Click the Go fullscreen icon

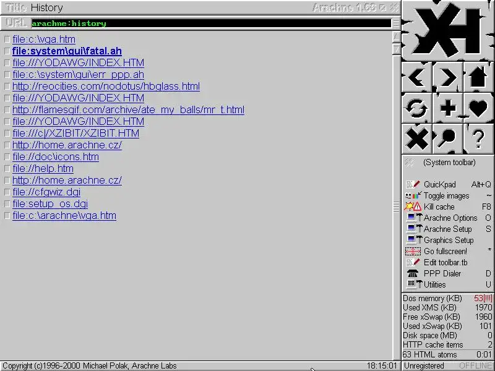(x=413, y=251)
